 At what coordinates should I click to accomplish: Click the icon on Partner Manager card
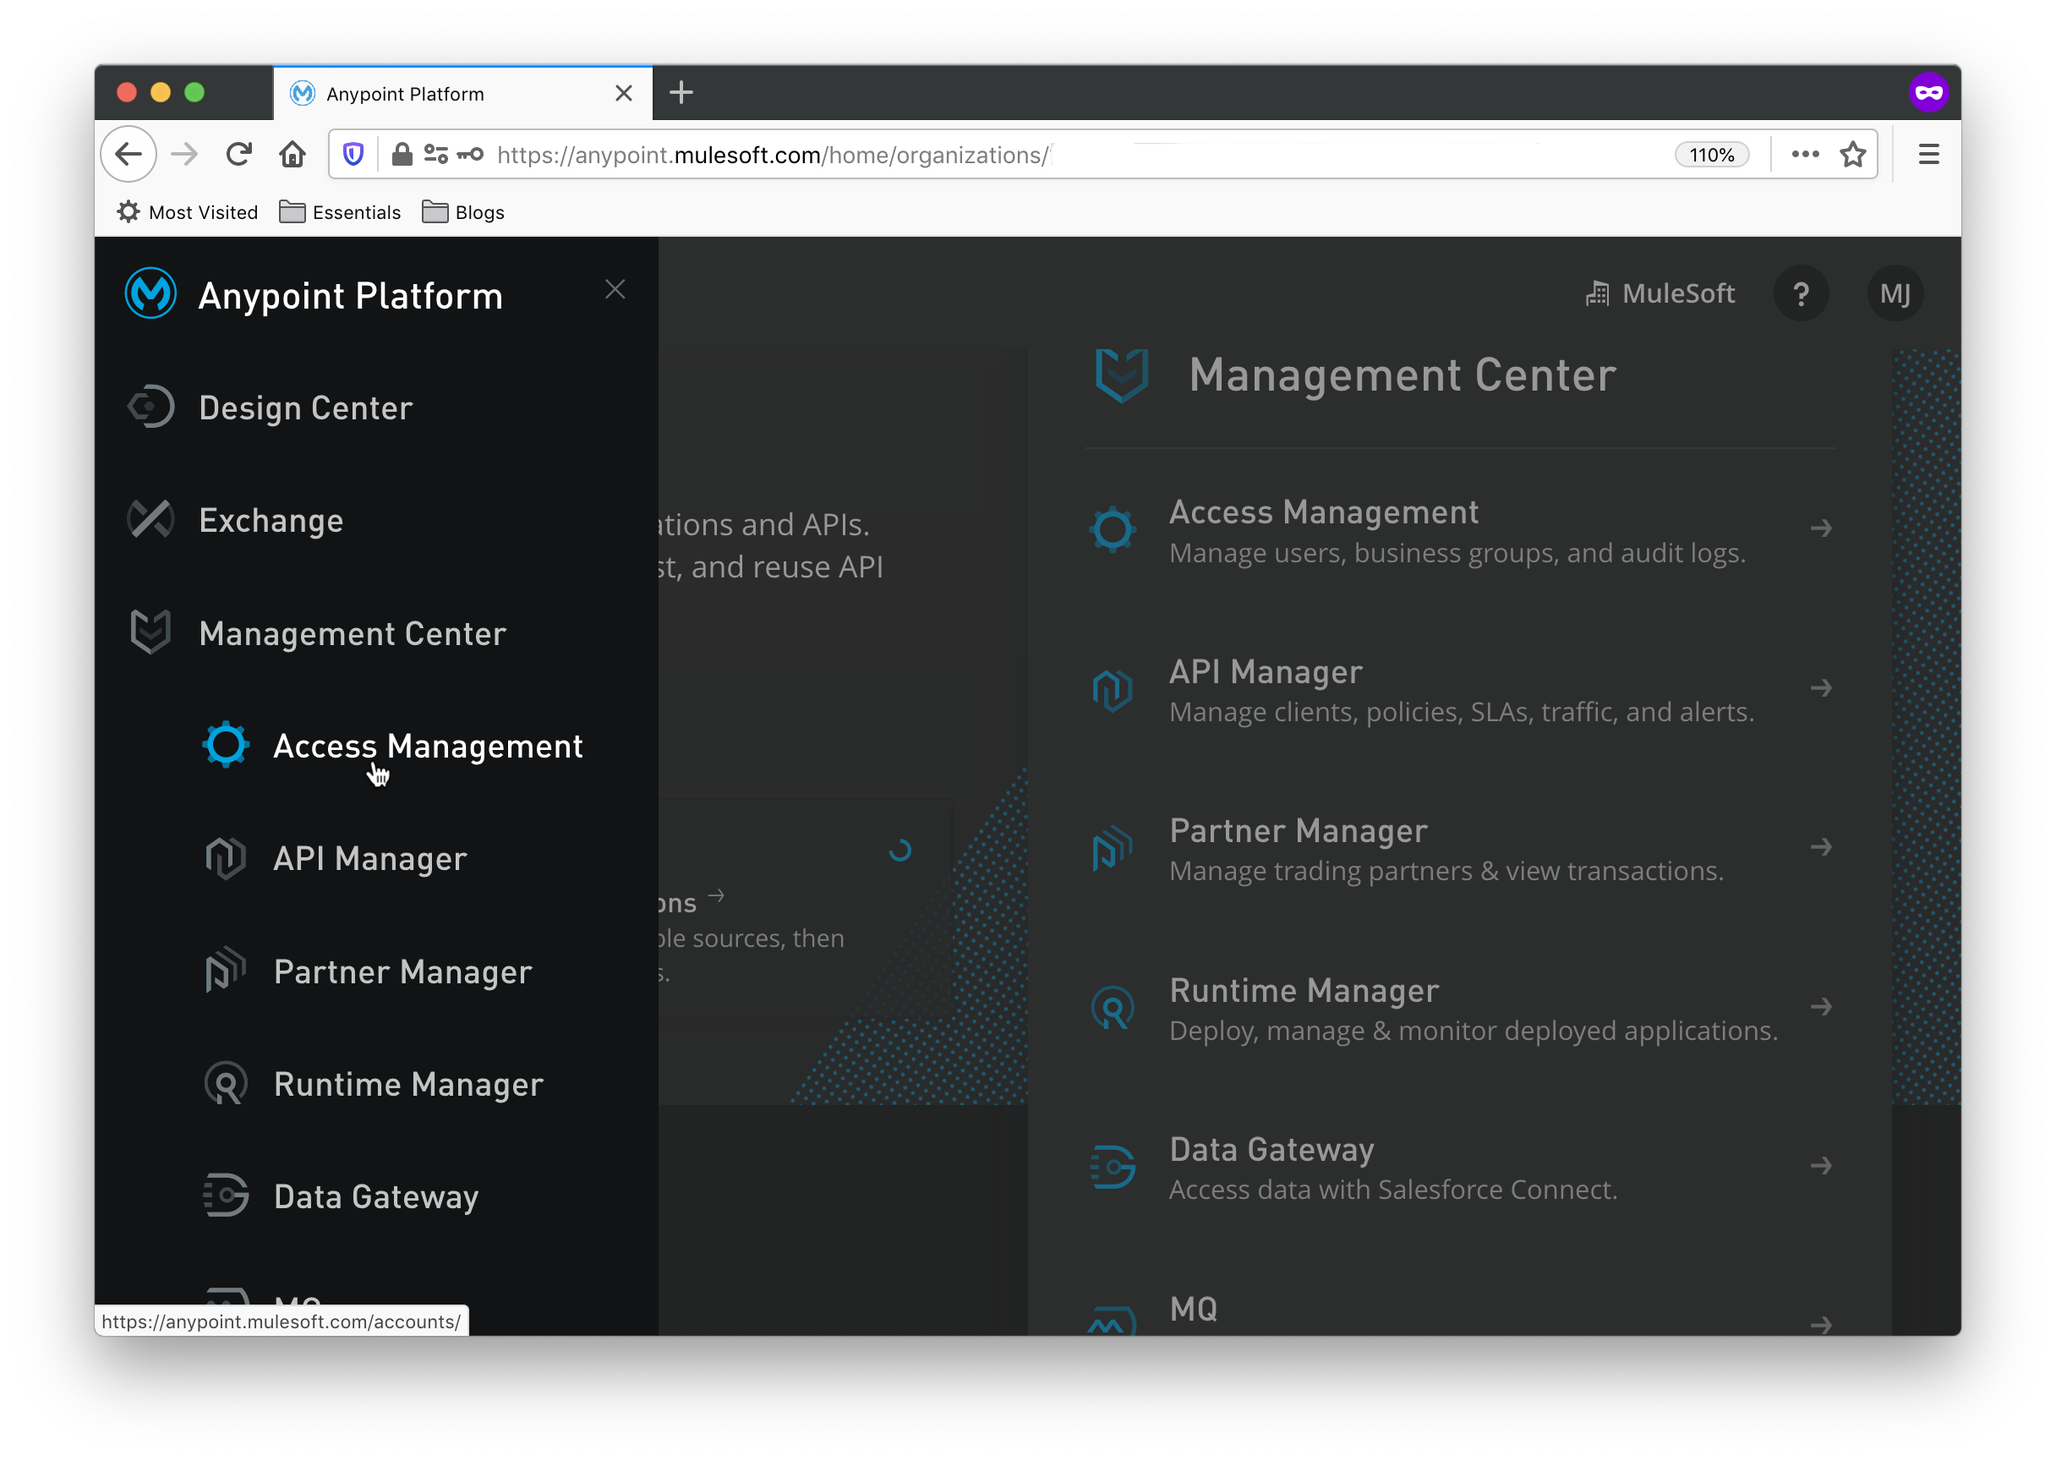click(x=1113, y=848)
